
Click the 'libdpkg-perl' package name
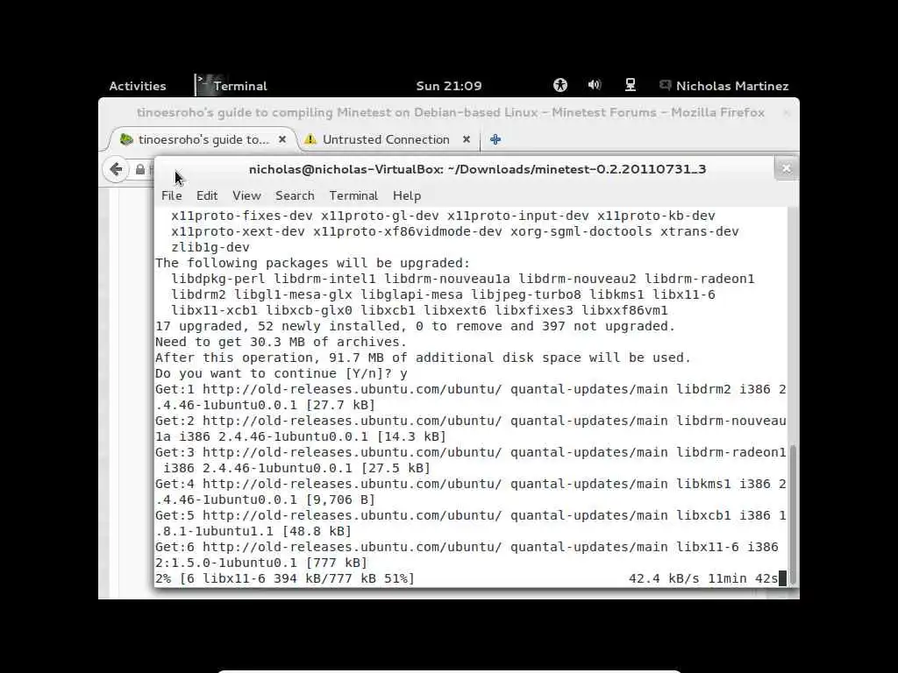point(218,279)
